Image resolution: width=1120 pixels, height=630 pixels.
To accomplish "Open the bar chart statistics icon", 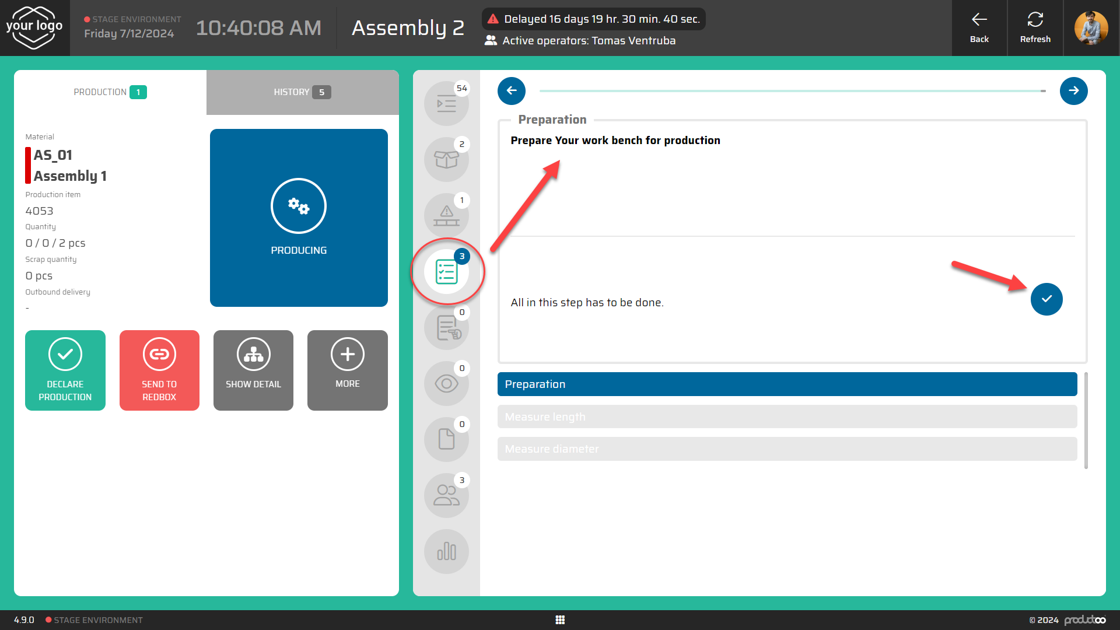I will (x=446, y=552).
